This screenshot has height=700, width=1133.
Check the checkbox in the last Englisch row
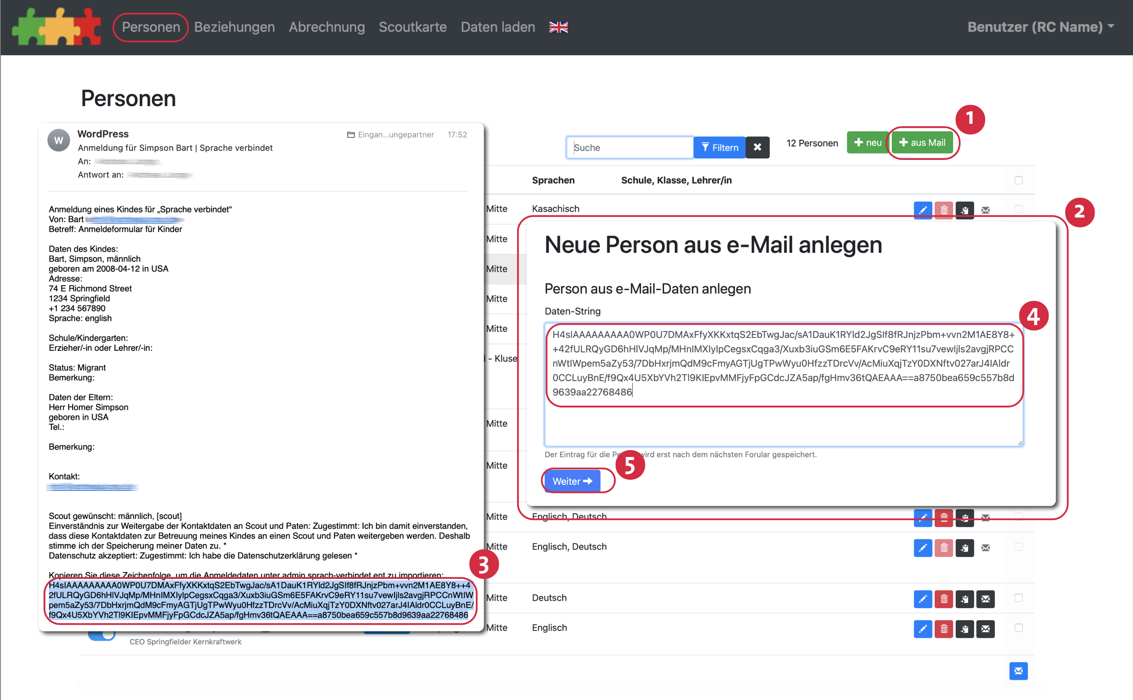pyautogui.click(x=1018, y=628)
